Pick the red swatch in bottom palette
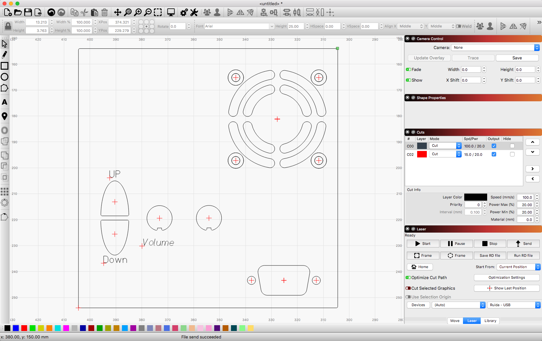The width and height of the screenshot is (542, 341). pyautogui.click(x=24, y=328)
